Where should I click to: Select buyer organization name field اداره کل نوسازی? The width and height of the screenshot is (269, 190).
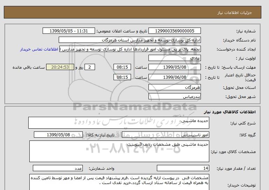pyautogui.click(x=130, y=40)
